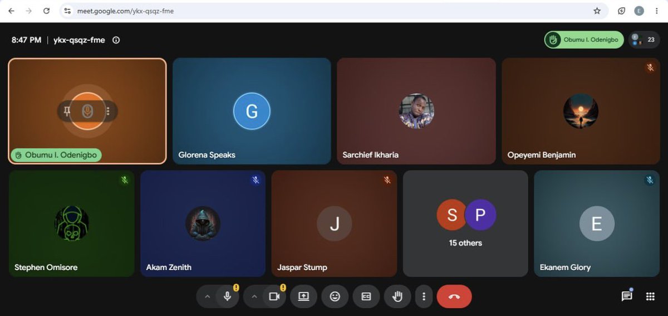The width and height of the screenshot is (668, 316).
Task: Click the Jaspar Stump name label
Action: [x=302, y=268]
